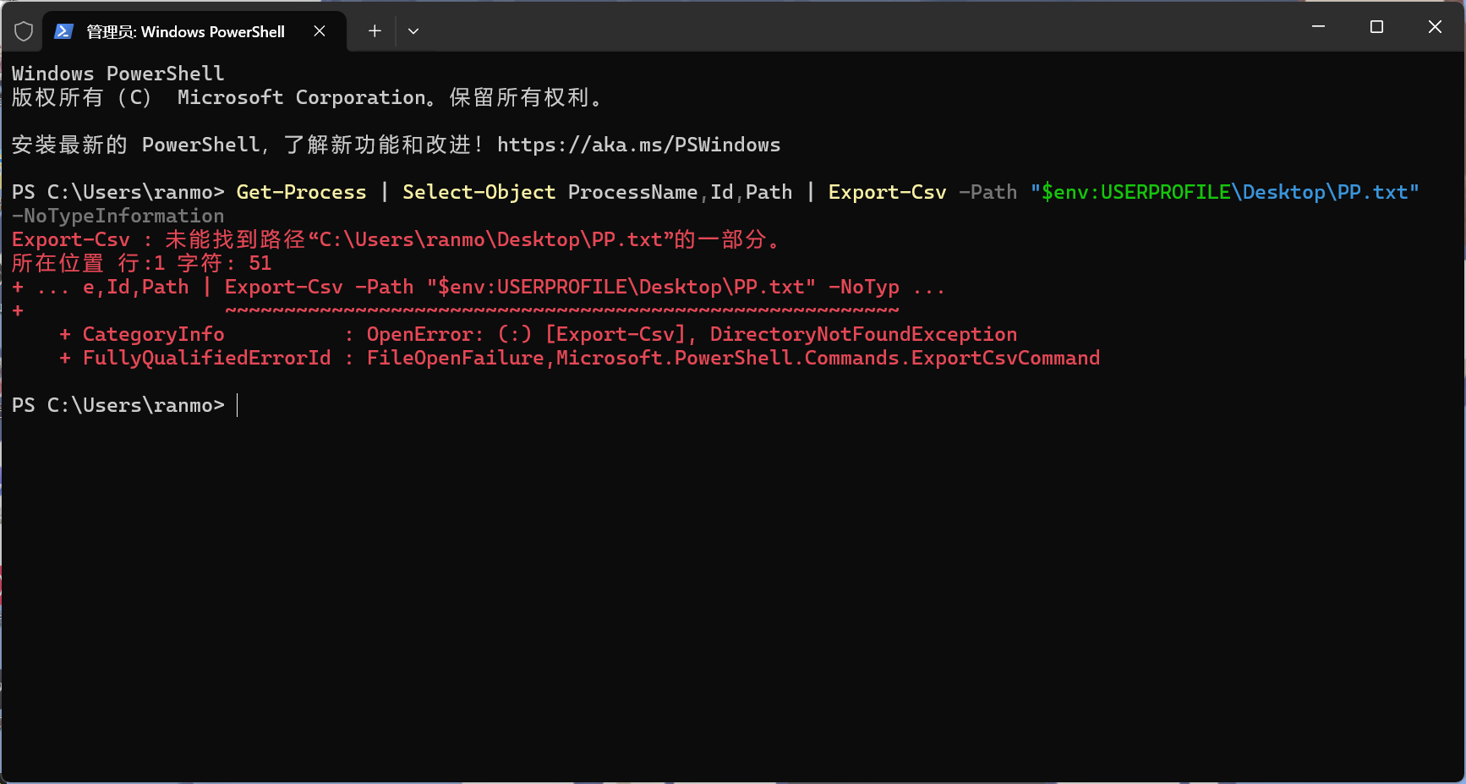Click the -NoTypeInformation parameter text

coord(118,216)
